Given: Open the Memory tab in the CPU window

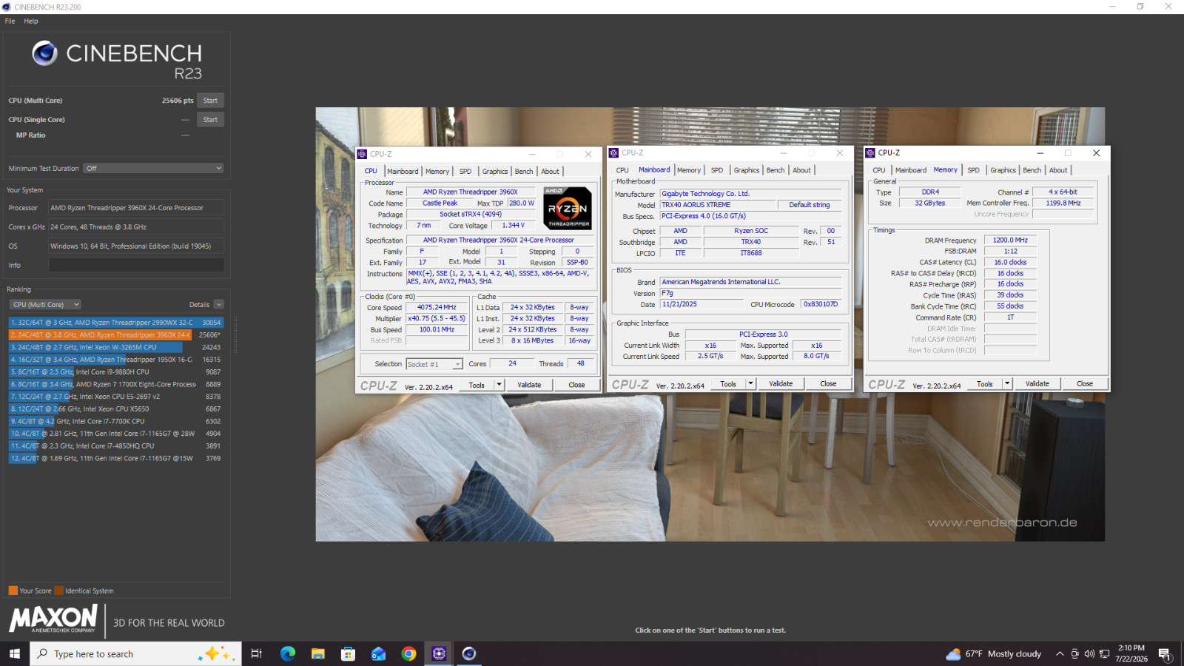Looking at the screenshot, I should tap(437, 171).
